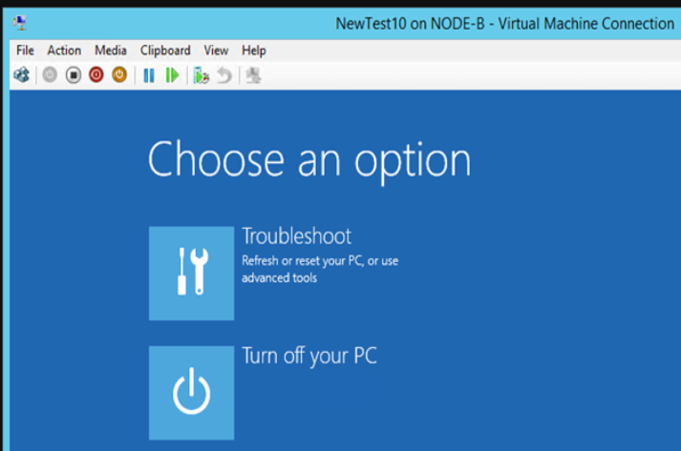Open the Clipboard menu
681x451 pixels.
(x=165, y=51)
